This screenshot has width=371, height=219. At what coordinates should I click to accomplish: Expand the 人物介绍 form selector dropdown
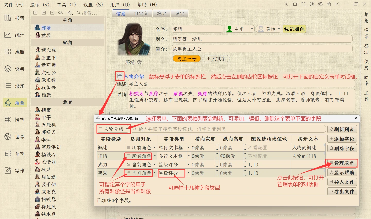click(127, 129)
